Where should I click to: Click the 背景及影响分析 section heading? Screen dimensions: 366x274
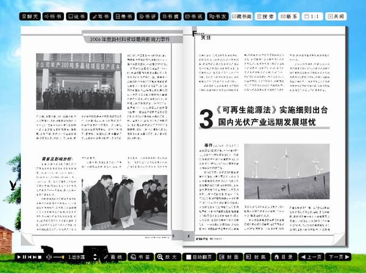[x=57, y=159]
